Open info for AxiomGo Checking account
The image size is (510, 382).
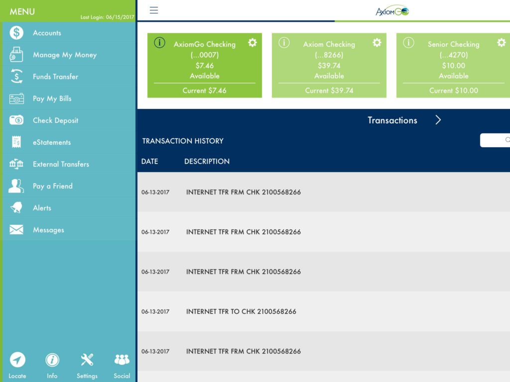click(159, 43)
